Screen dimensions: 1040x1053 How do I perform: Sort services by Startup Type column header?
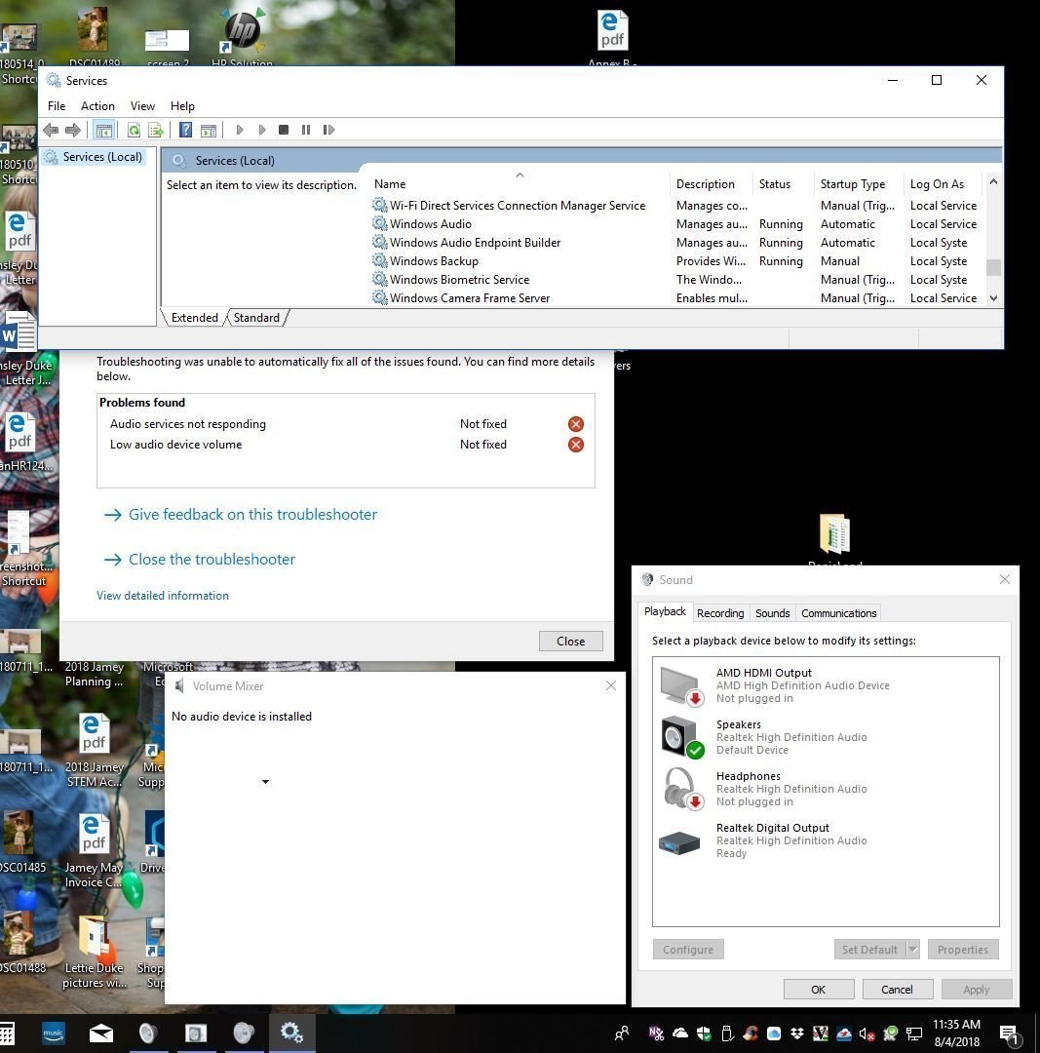coord(858,183)
